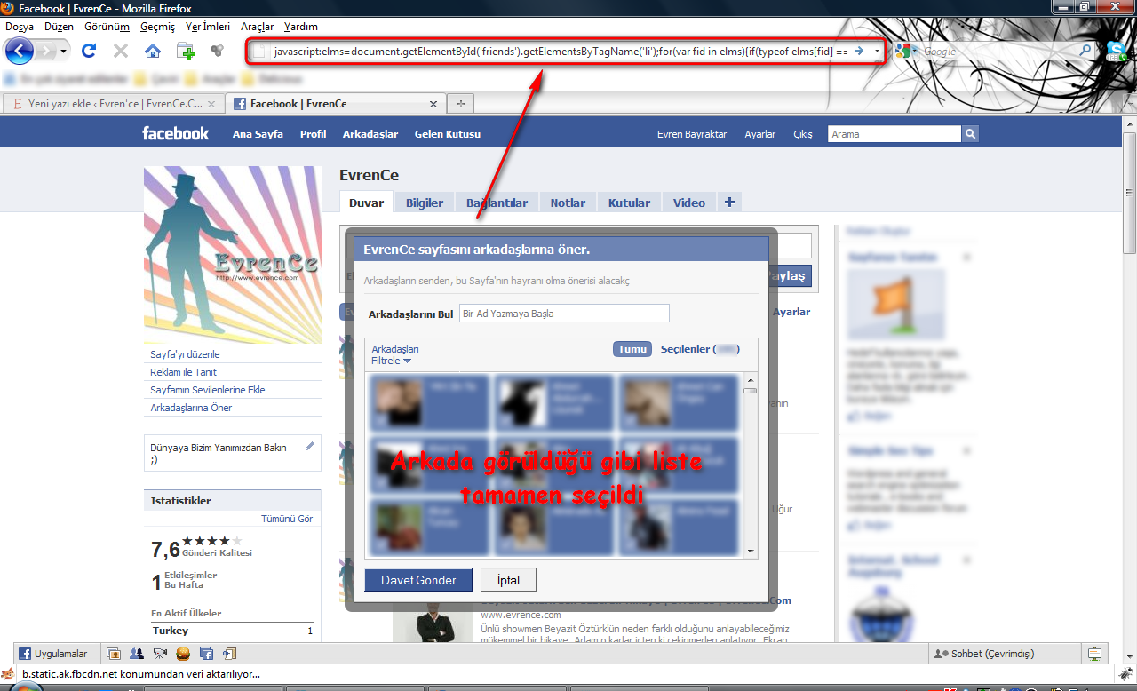
Task: Click İptal button in dialog
Action: (x=508, y=580)
